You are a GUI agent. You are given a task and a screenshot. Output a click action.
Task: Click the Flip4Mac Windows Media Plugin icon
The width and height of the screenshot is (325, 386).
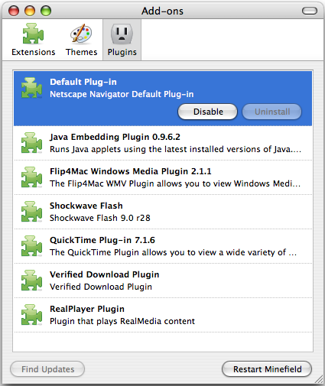point(31,177)
